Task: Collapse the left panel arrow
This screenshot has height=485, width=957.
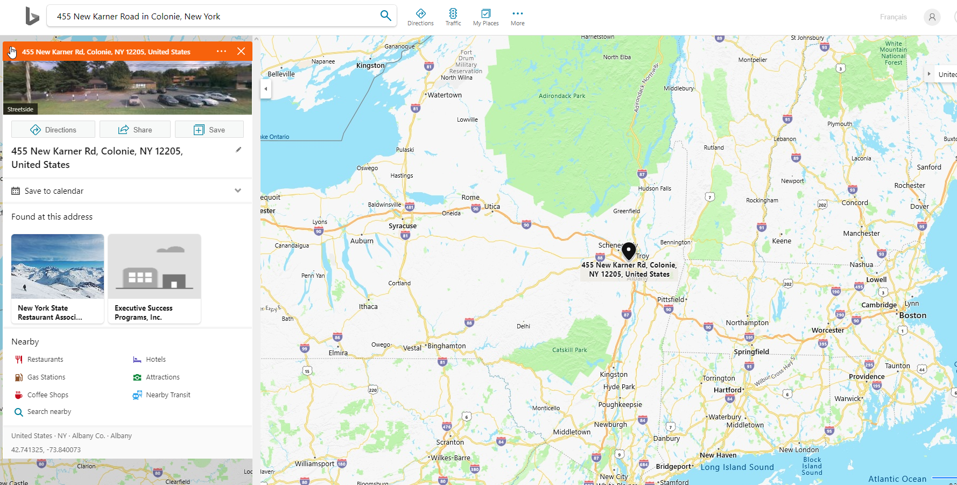Action: tap(266, 89)
